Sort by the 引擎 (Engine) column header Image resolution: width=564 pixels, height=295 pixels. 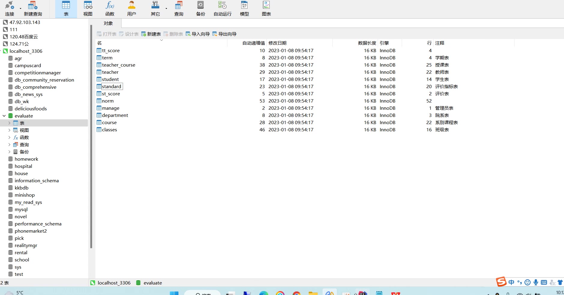[x=390, y=43]
